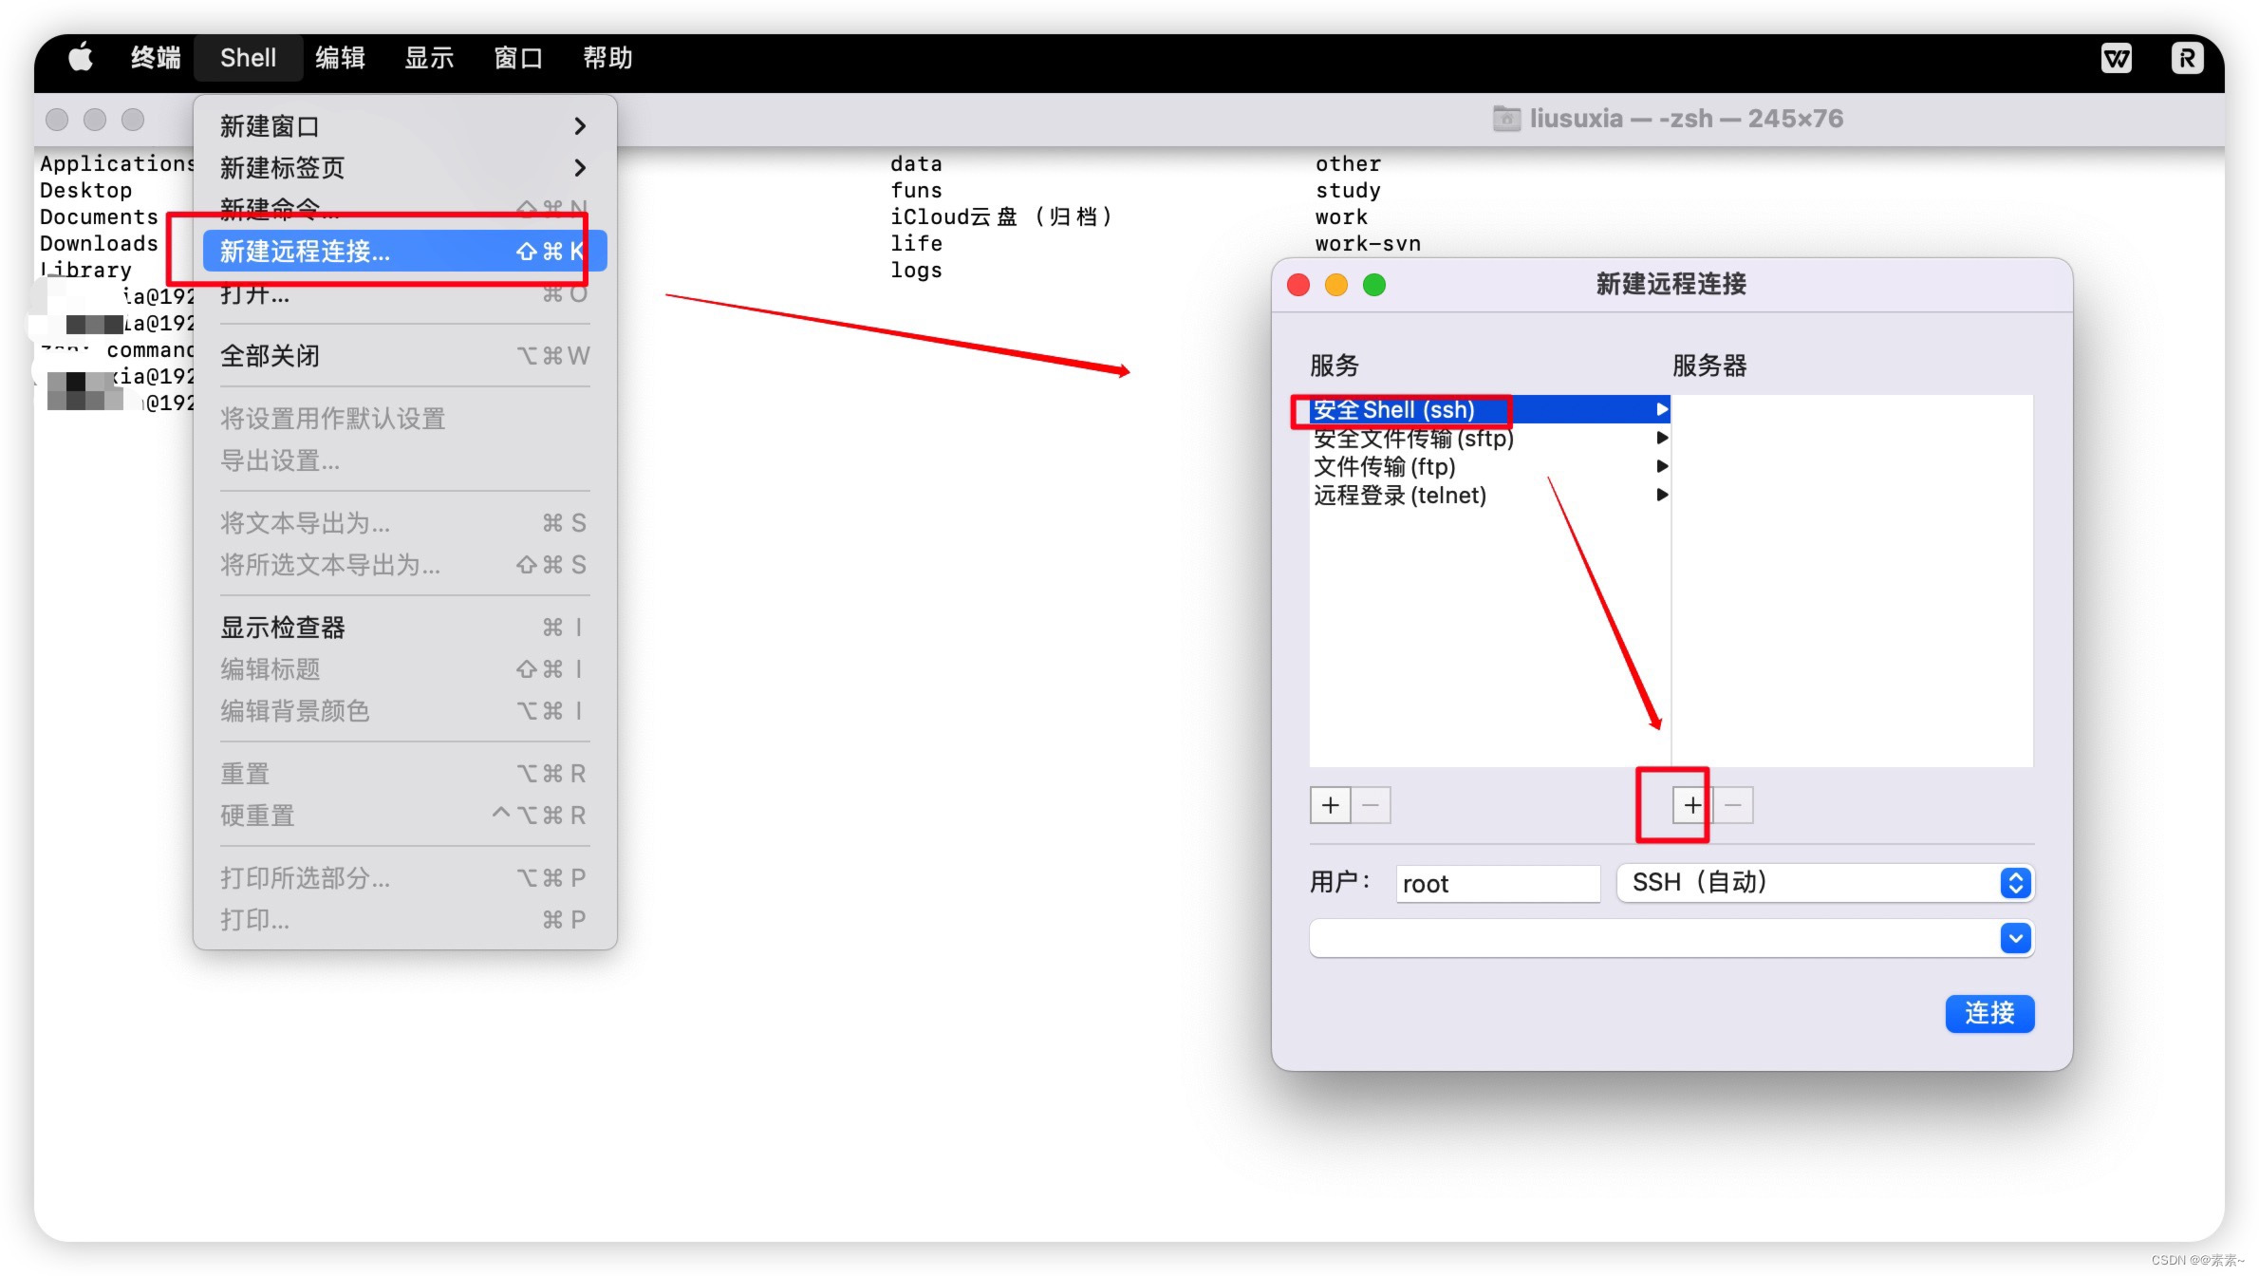Image resolution: width=2259 pixels, height=1276 pixels.
Task: Expand 远程登录 (telnet) disclosure arrow
Action: tap(1662, 494)
